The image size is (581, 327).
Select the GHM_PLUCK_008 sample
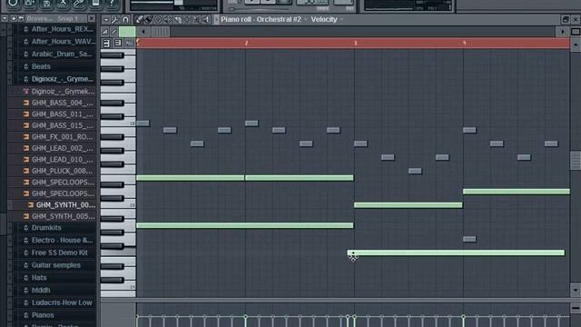click(59, 171)
